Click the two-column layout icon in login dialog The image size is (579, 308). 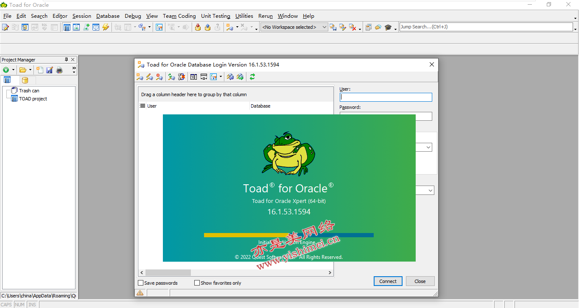[193, 77]
